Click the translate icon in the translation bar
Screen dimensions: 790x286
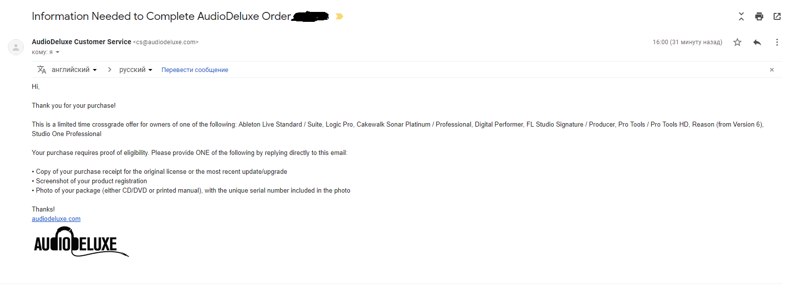(42, 70)
